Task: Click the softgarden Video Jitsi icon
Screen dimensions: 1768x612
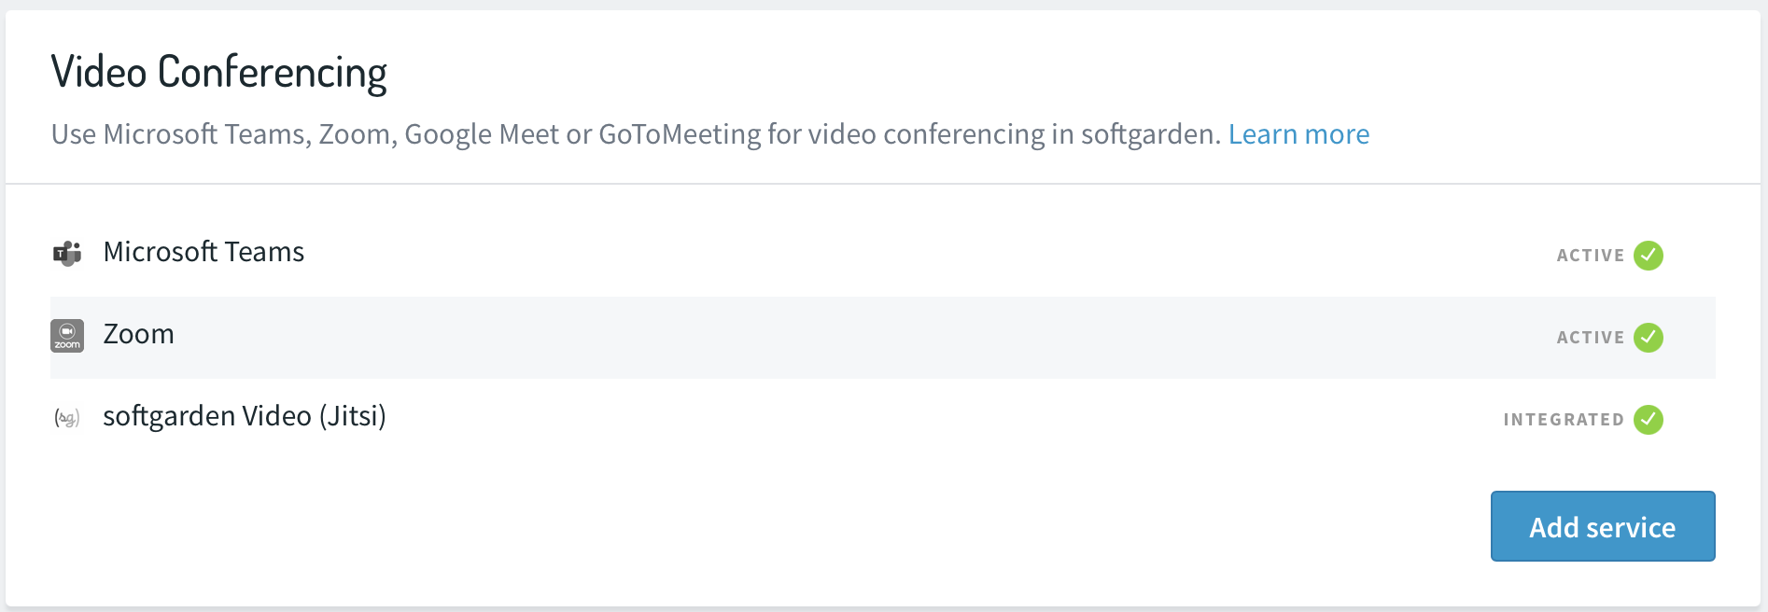Action: (67, 418)
